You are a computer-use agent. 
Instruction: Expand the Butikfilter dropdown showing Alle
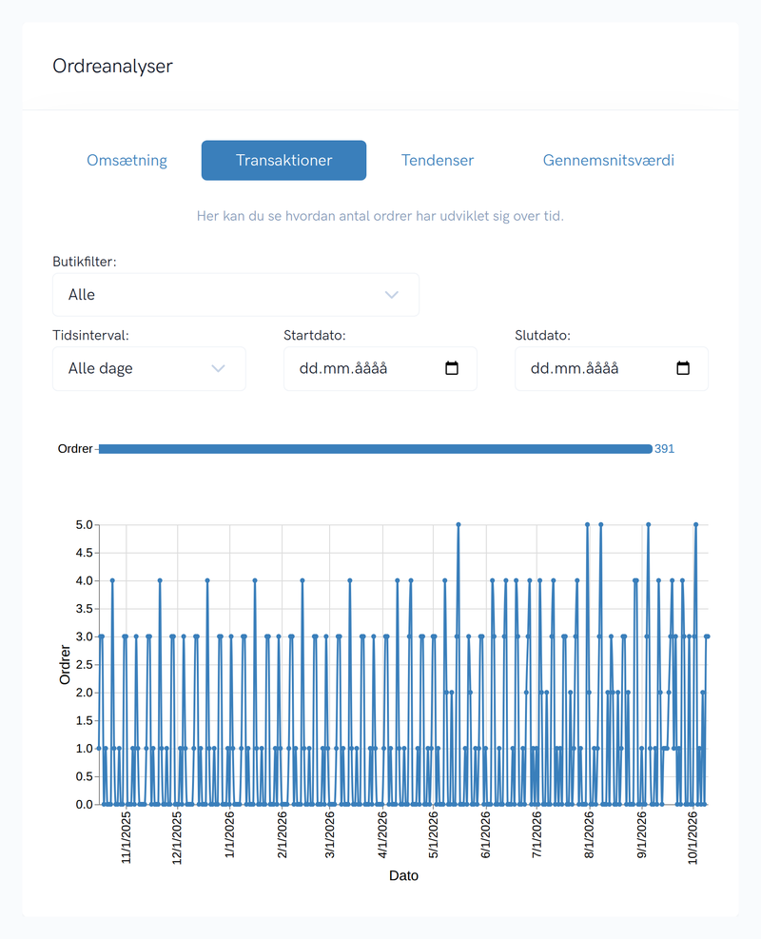[x=236, y=295]
